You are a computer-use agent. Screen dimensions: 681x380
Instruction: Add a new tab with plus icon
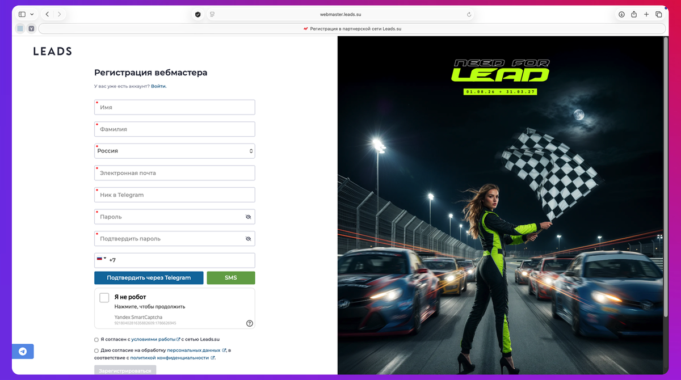click(646, 14)
